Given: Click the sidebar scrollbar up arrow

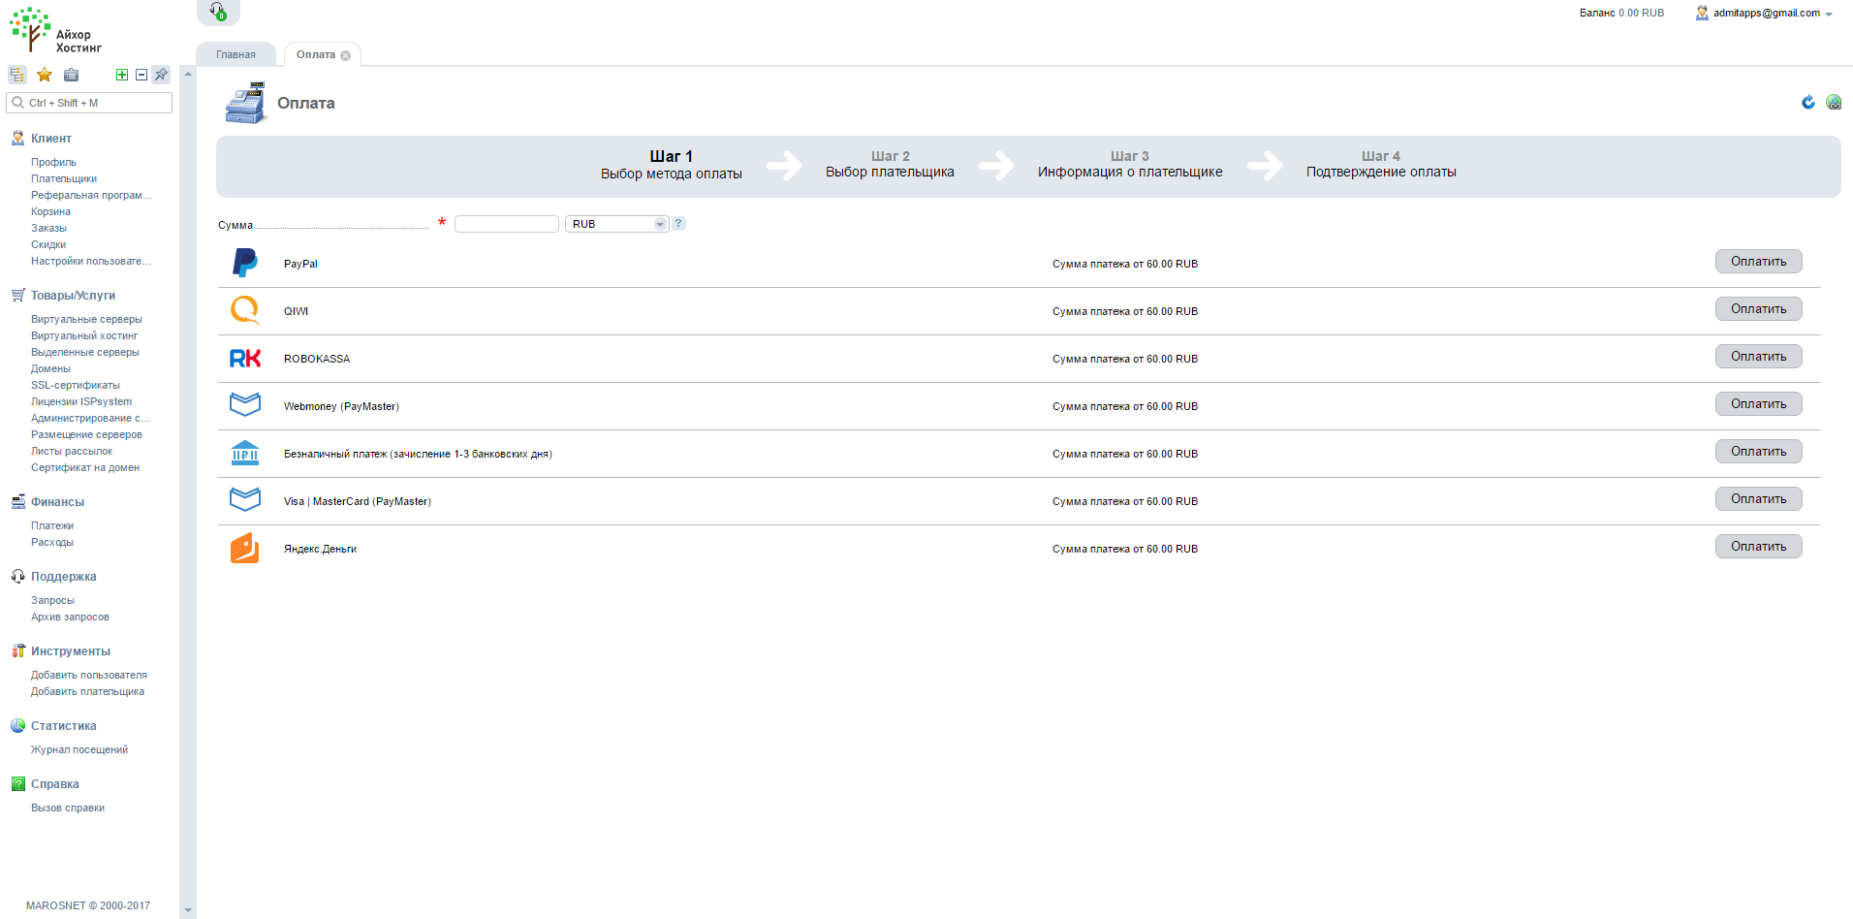Looking at the screenshot, I should click(x=188, y=74).
